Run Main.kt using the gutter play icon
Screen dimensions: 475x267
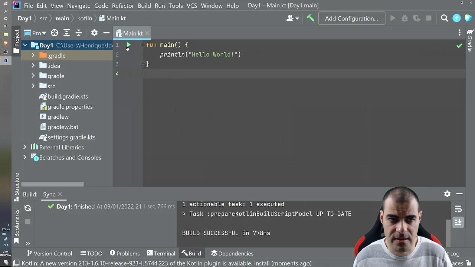(x=128, y=45)
